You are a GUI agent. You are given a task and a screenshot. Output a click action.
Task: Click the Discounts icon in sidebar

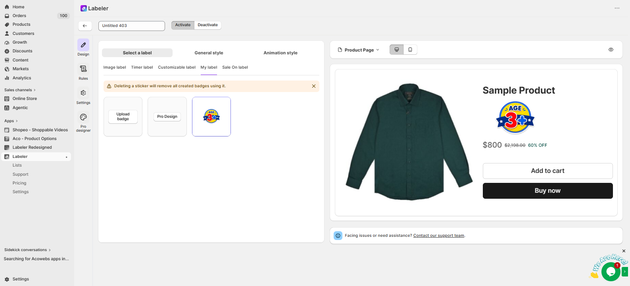click(x=7, y=51)
